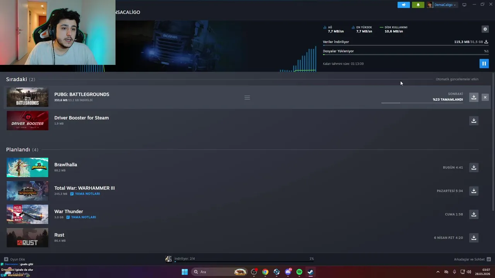Open PUBG: BATTLEGROUNDS thumbnail
The width and height of the screenshot is (495, 278).
[x=27, y=97]
